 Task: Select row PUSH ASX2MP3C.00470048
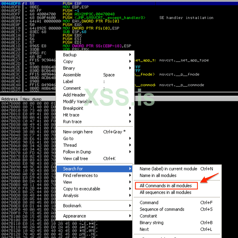119,14
